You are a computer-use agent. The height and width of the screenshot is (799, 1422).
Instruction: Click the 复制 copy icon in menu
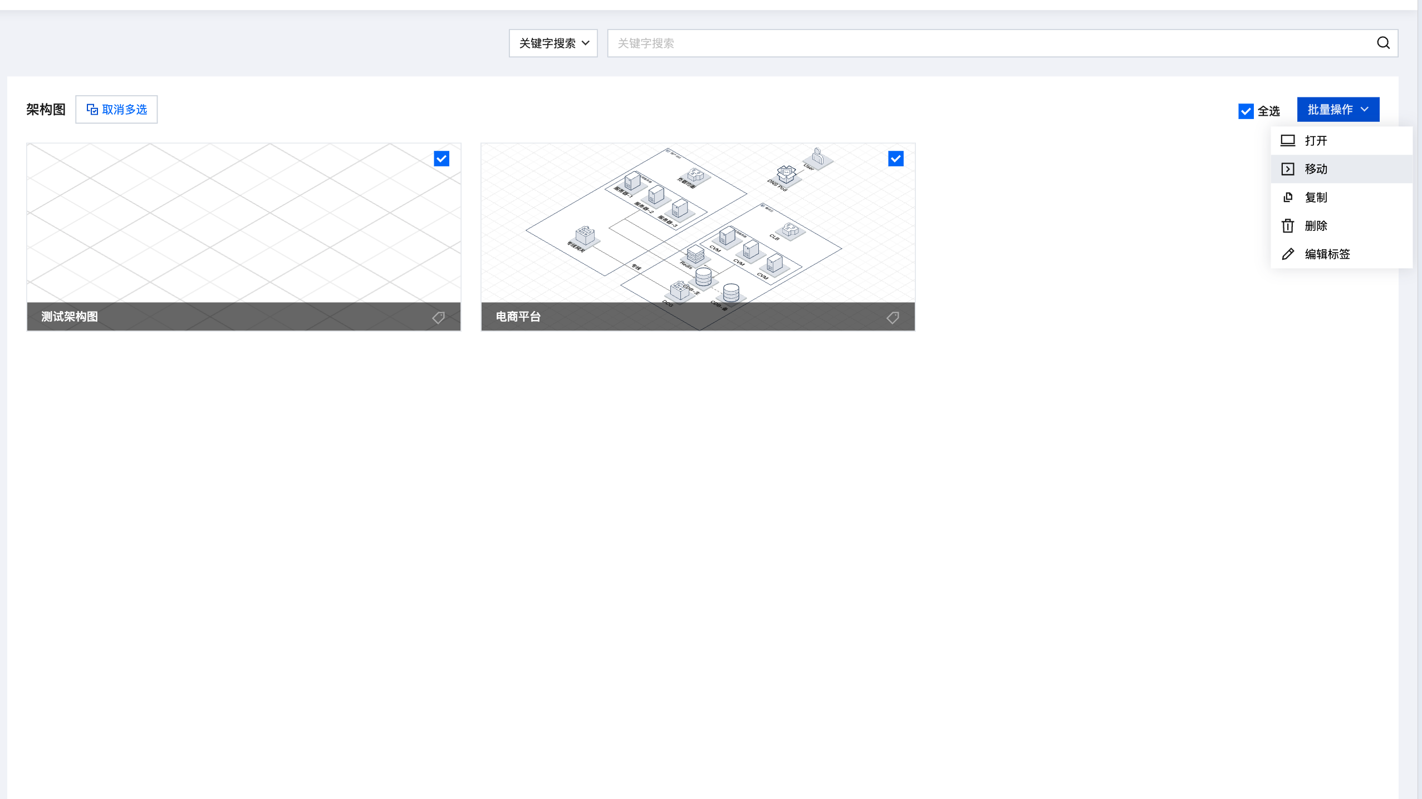(1287, 198)
